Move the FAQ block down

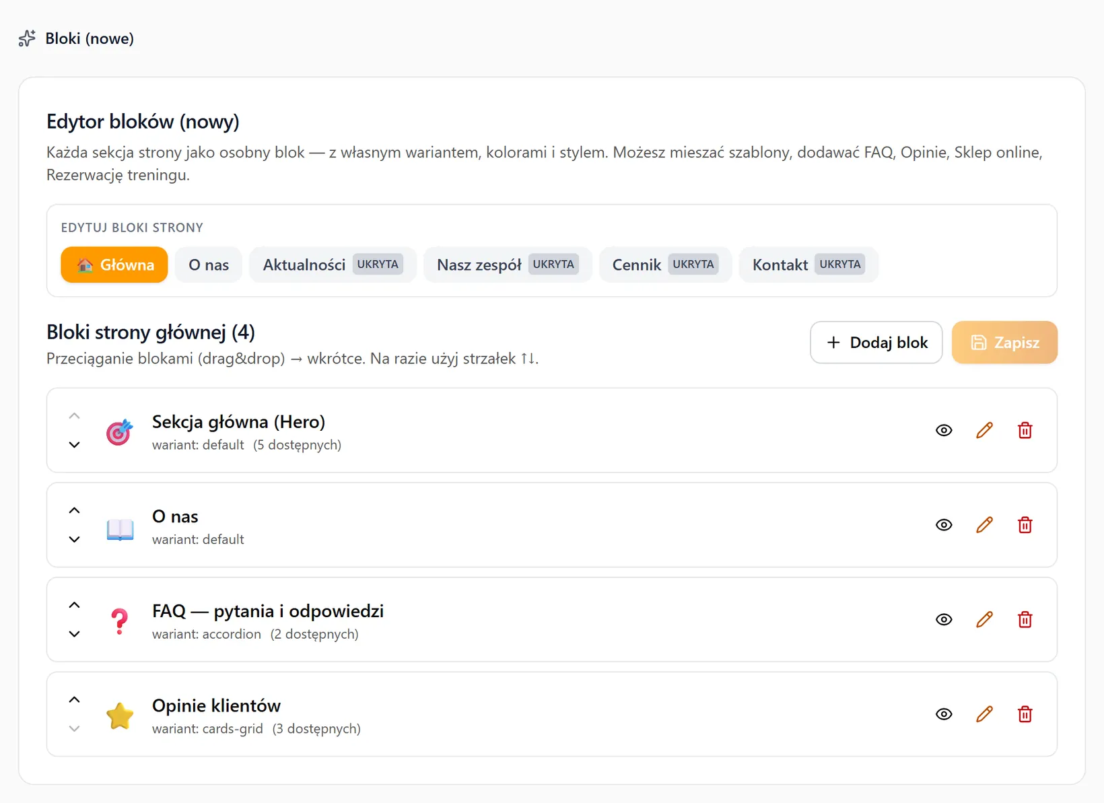(x=75, y=634)
